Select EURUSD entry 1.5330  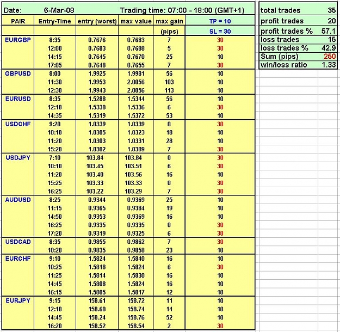pyautogui.click(x=97, y=107)
